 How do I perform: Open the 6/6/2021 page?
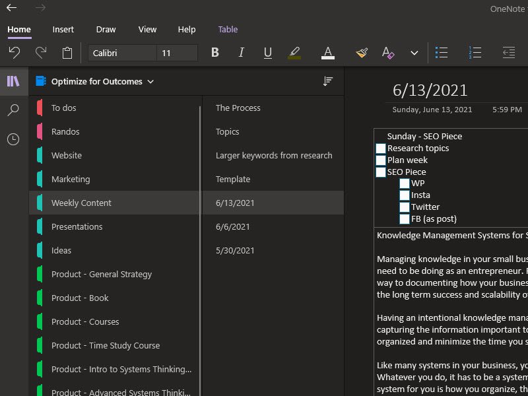273,226
